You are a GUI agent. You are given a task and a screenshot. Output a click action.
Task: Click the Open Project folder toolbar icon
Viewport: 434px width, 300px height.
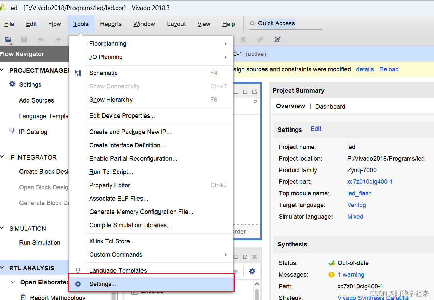tap(8, 39)
